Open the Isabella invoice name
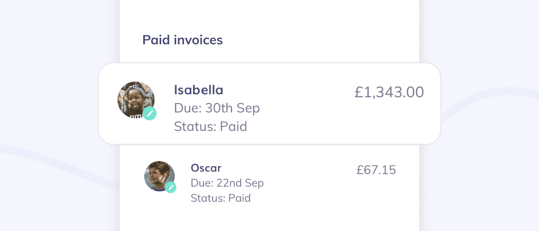 [x=198, y=90]
